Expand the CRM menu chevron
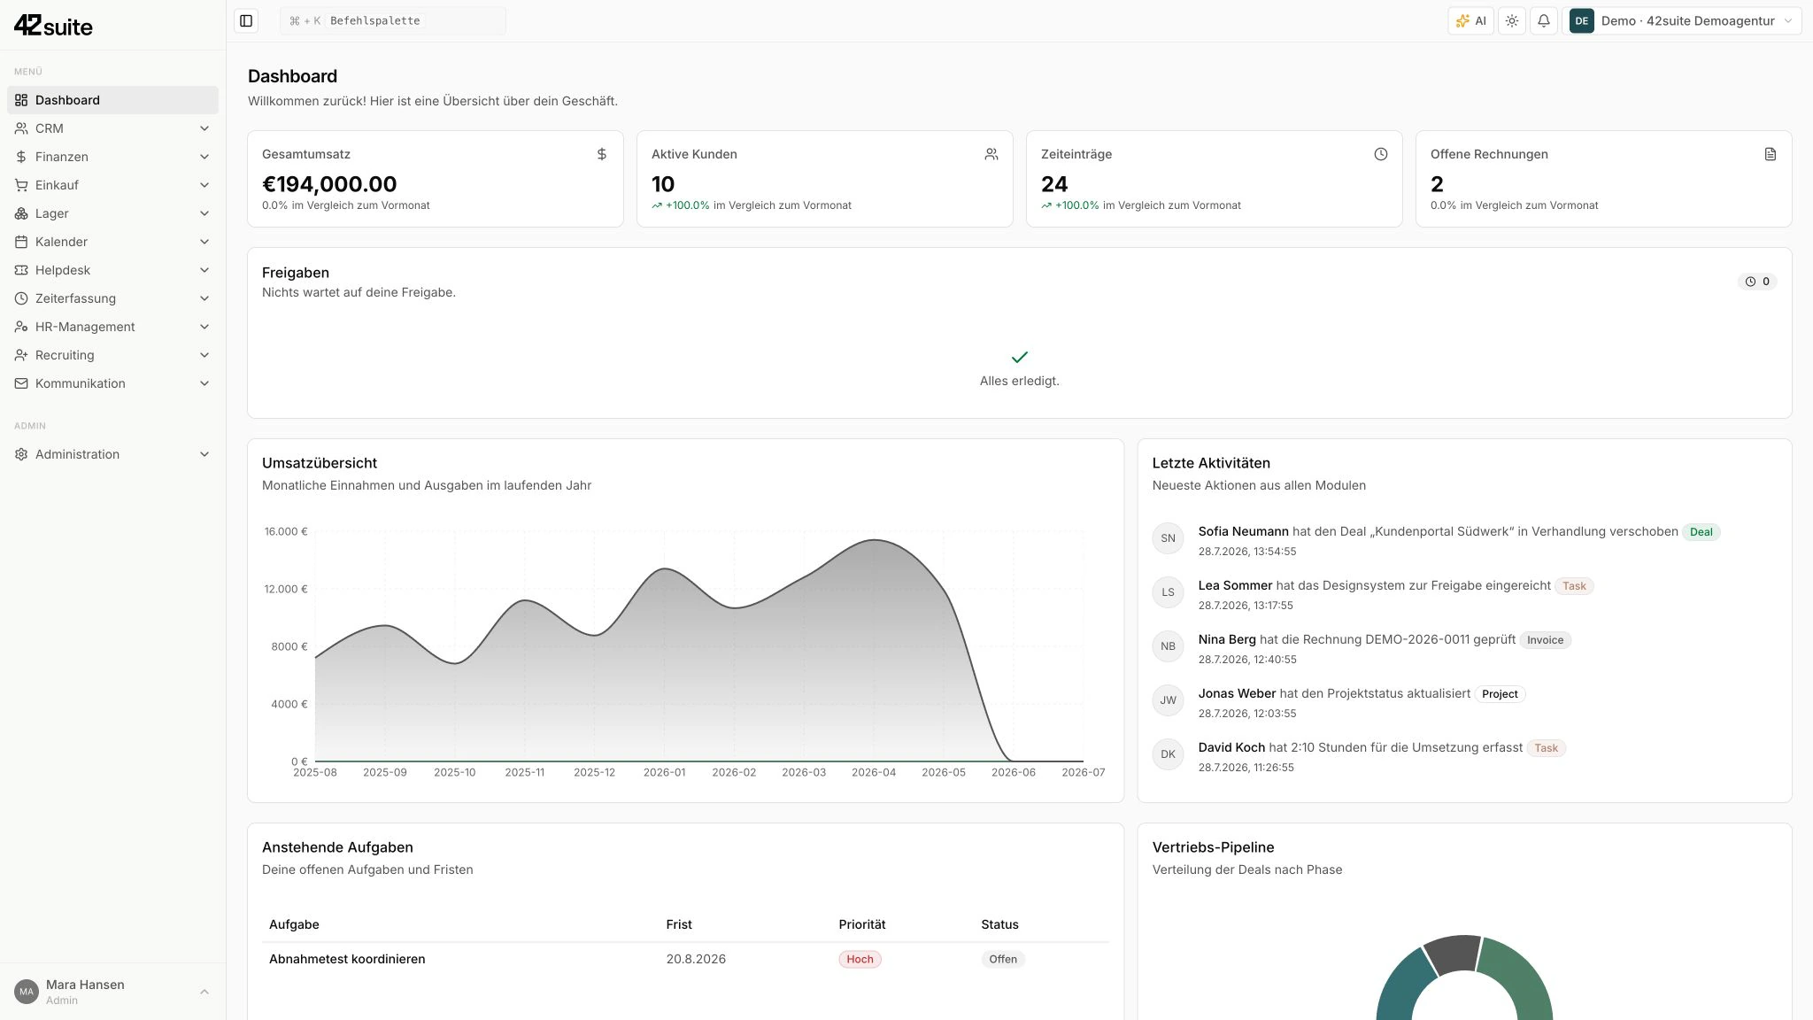Image resolution: width=1813 pixels, height=1020 pixels. (x=204, y=128)
